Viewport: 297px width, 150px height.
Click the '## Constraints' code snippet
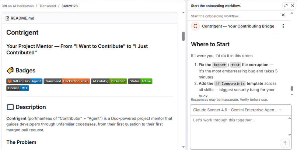click(230, 83)
